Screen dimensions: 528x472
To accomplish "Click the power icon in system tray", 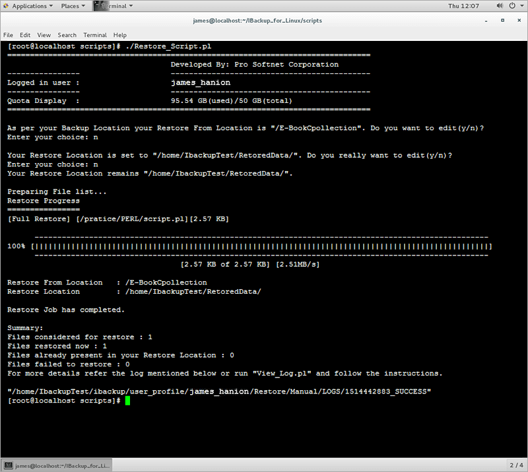I will tap(512, 6).
